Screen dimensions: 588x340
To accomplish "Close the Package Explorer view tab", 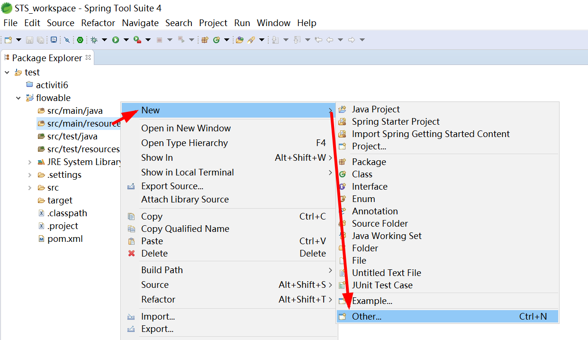I will (88, 58).
